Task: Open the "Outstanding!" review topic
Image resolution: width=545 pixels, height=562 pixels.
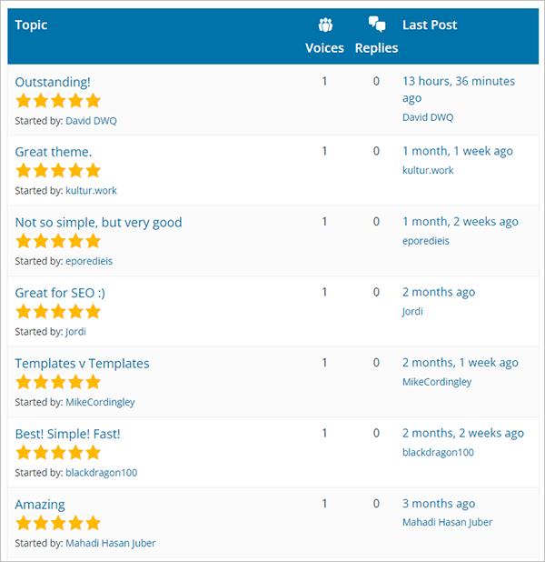Action: (53, 81)
